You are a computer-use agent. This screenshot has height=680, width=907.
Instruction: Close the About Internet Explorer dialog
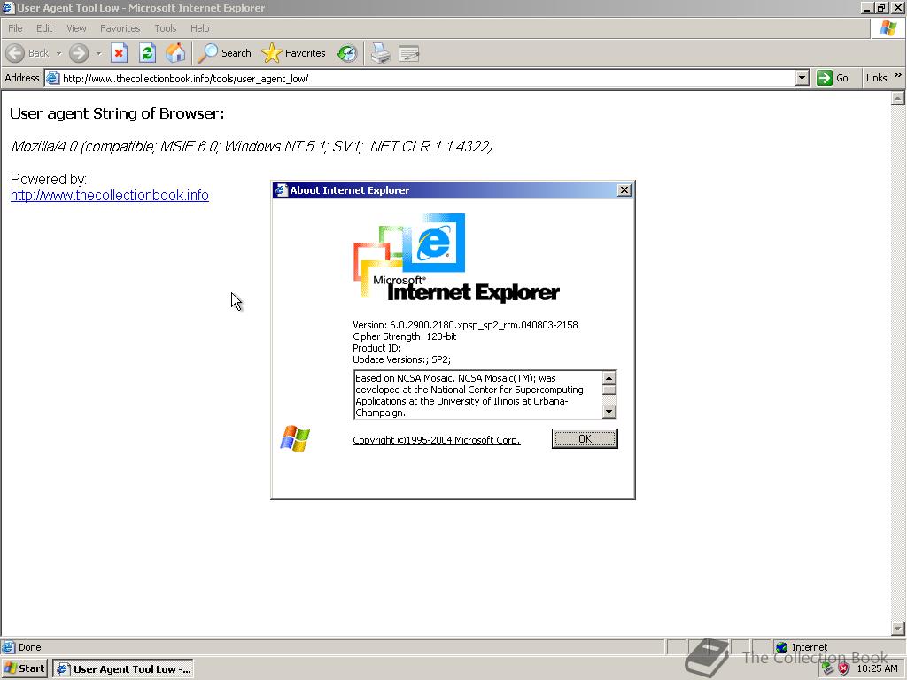[x=624, y=190]
